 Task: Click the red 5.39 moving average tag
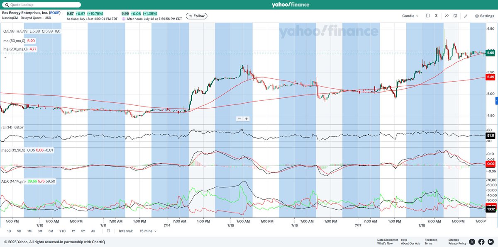tap(491, 77)
